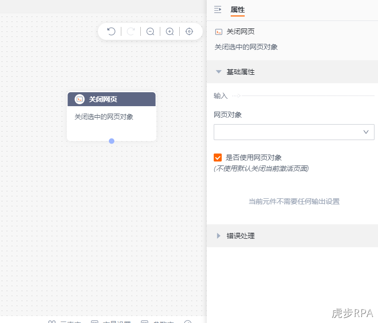Image resolution: width=378 pixels, height=323 pixels.
Task: Click the hint text 不使用默认关闭当前激活页面
Action: [x=261, y=168]
